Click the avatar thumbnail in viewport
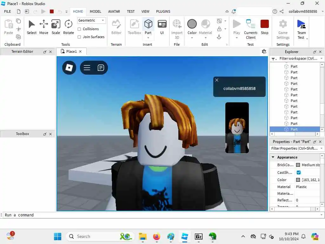 pyautogui.click(x=237, y=128)
